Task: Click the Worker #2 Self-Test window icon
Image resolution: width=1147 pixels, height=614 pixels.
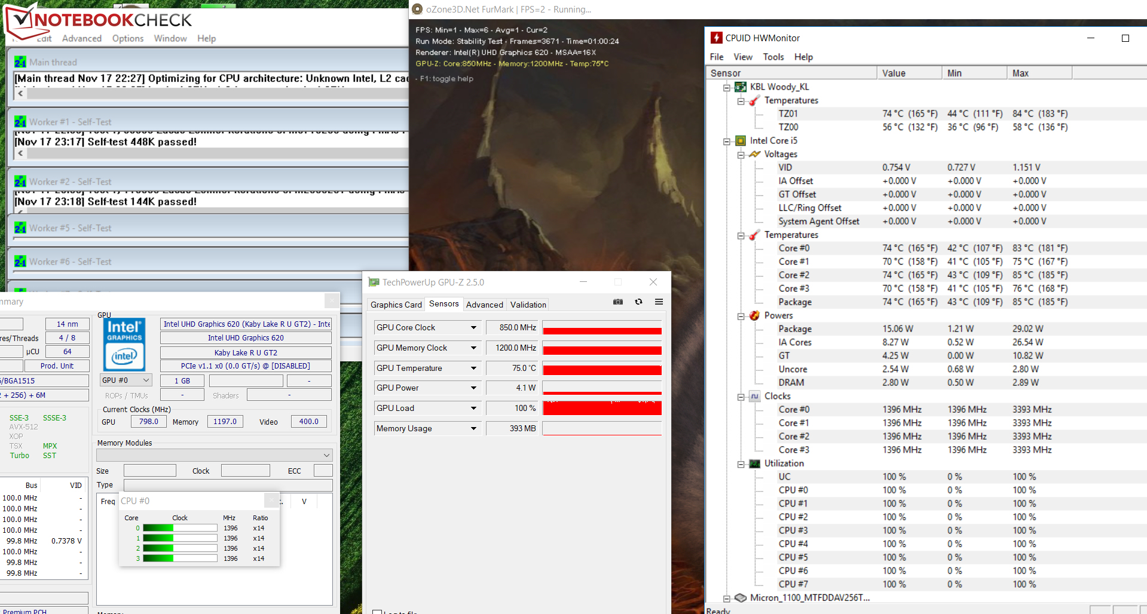Action: click(x=20, y=182)
